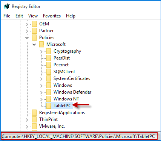The height and width of the screenshot is (141, 161).
Task: Expand the Windows key
Action: (x=41, y=85)
